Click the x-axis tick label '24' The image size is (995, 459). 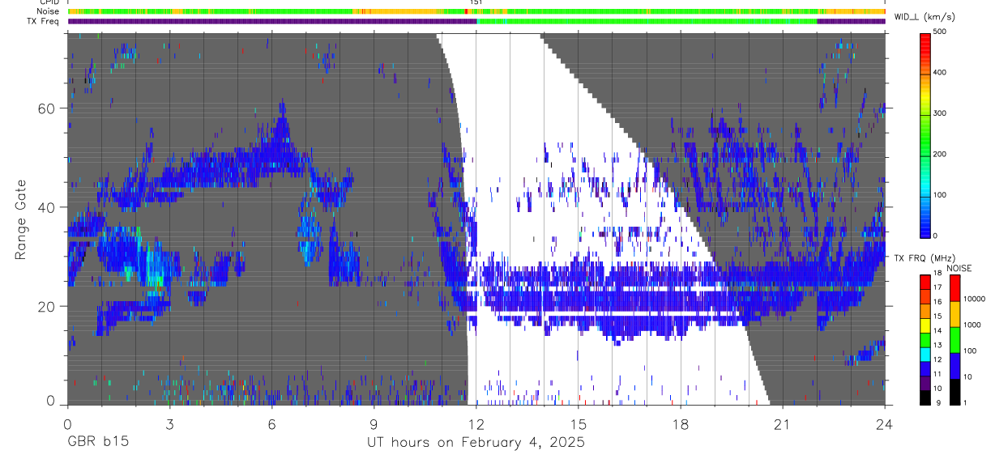[x=884, y=424]
